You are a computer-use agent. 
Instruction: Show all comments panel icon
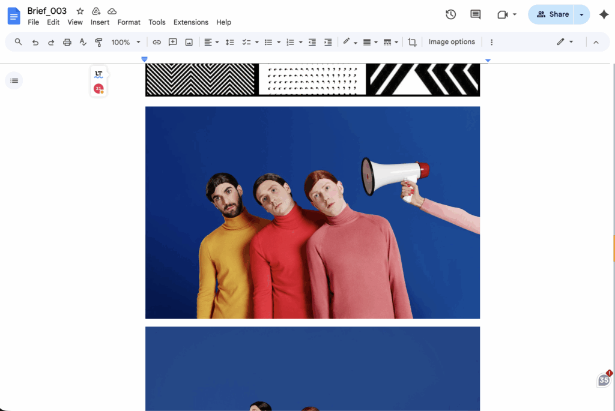[x=475, y=14]
